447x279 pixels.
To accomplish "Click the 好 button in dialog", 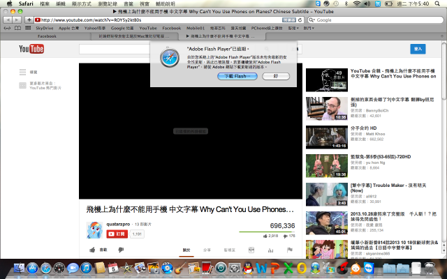I will click(276, 76).
